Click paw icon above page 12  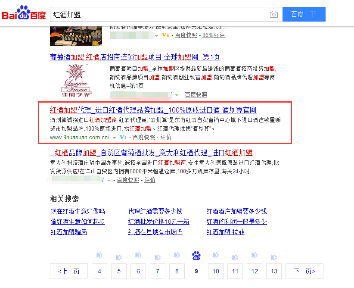pos(255,255)
